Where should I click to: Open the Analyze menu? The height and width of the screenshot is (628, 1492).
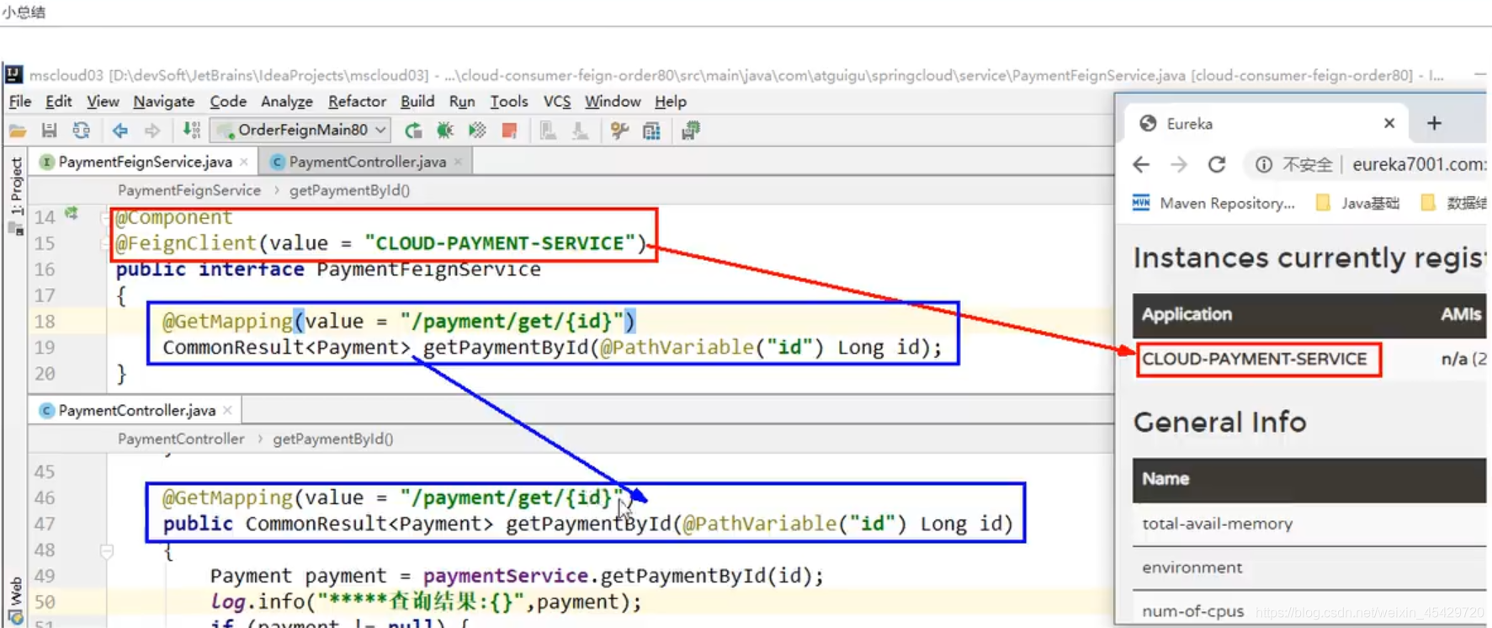pos(287,101)
